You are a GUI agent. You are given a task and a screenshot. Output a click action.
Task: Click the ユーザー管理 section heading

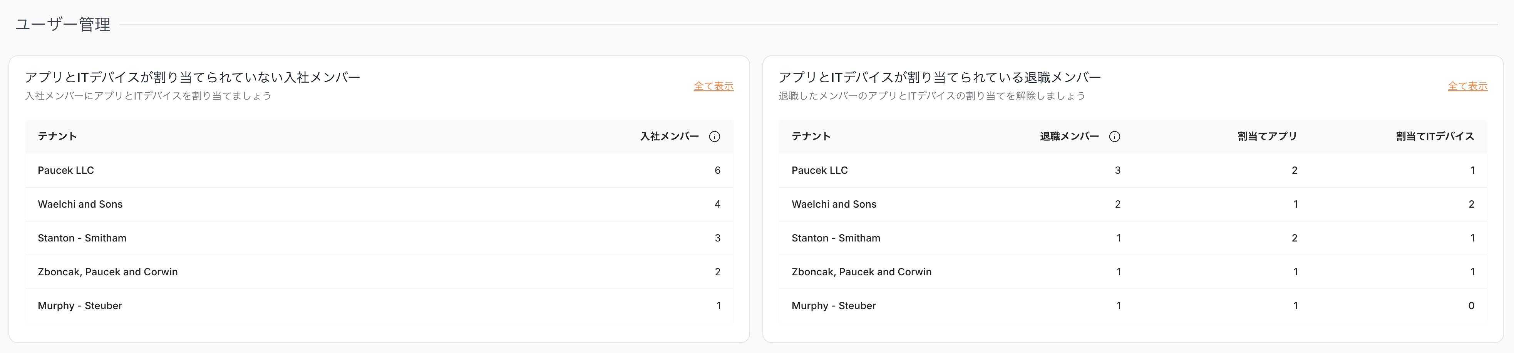[x=63, y=24]
